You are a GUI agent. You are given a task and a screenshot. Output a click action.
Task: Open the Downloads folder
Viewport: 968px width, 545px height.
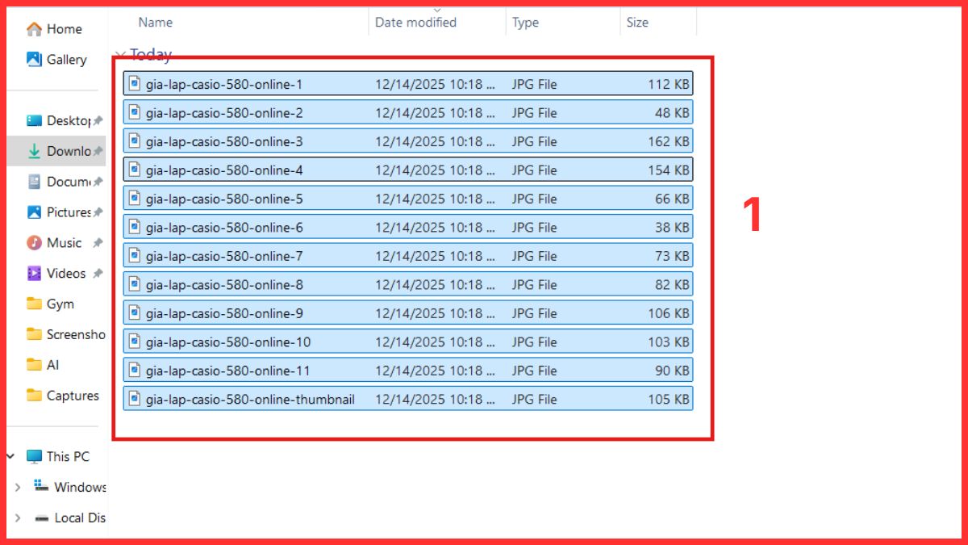pos(67,151)
